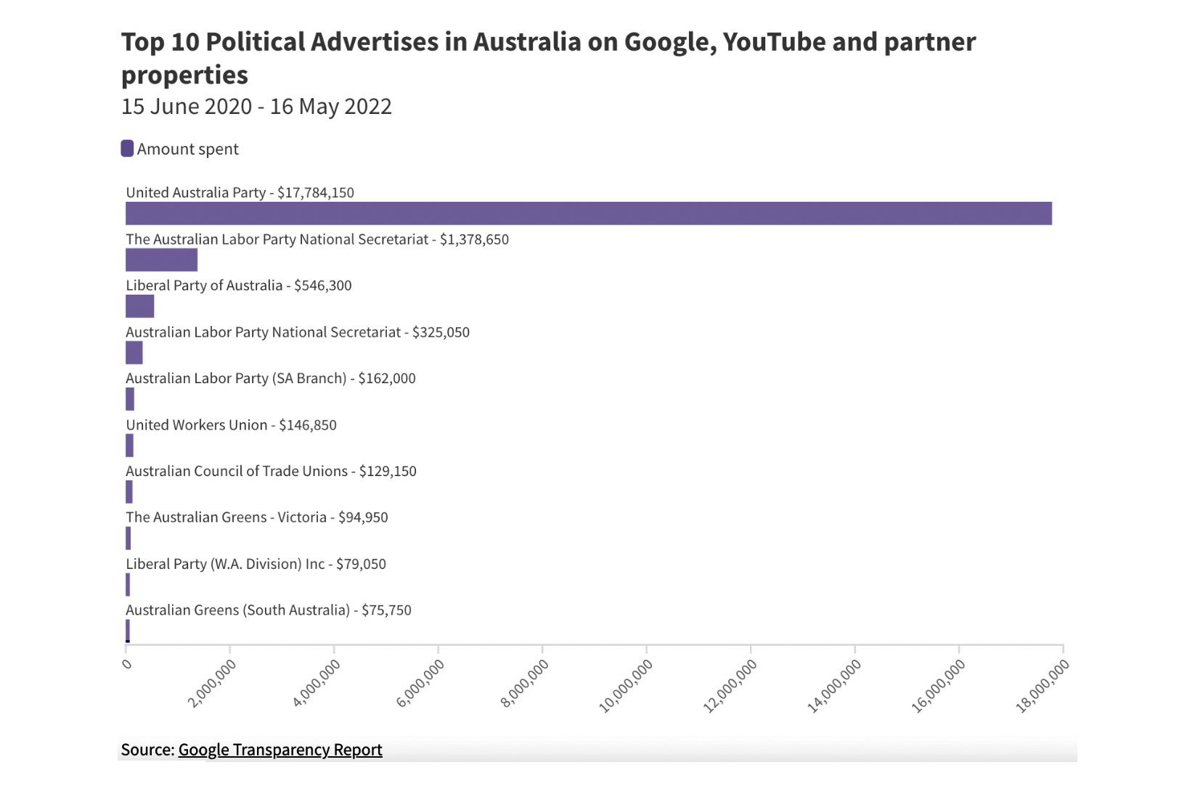
Task: Click the Amount spent legend label
Action: [x=187, y=149]
